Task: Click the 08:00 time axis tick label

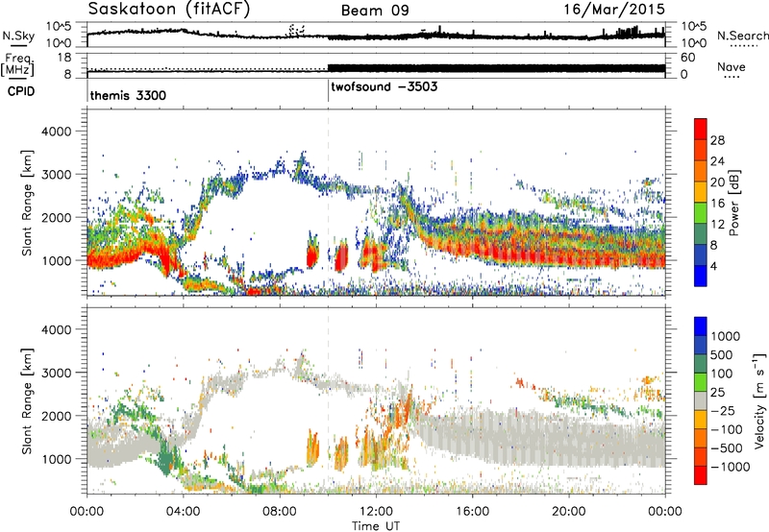Action: pos(279,512)
